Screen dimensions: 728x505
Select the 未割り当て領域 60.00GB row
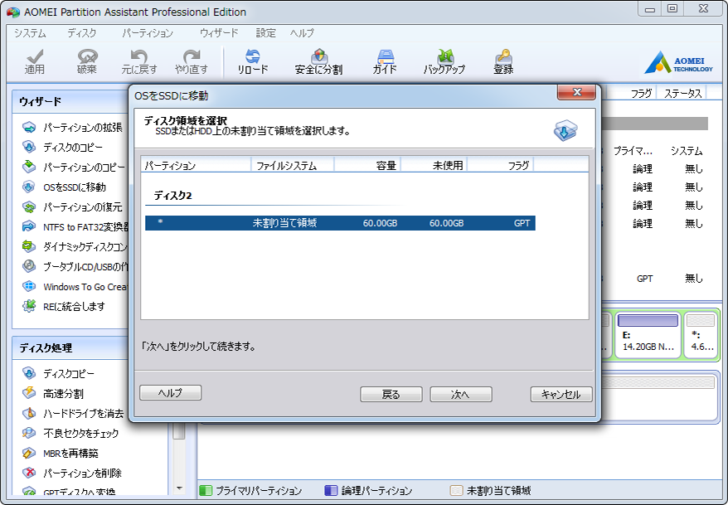click(x=340, y=223)
